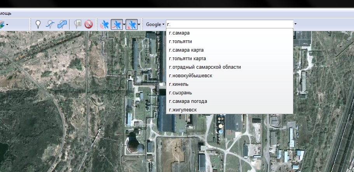Open dropdown arrow beside GPS map-follow button

click(x=139, y=24)
